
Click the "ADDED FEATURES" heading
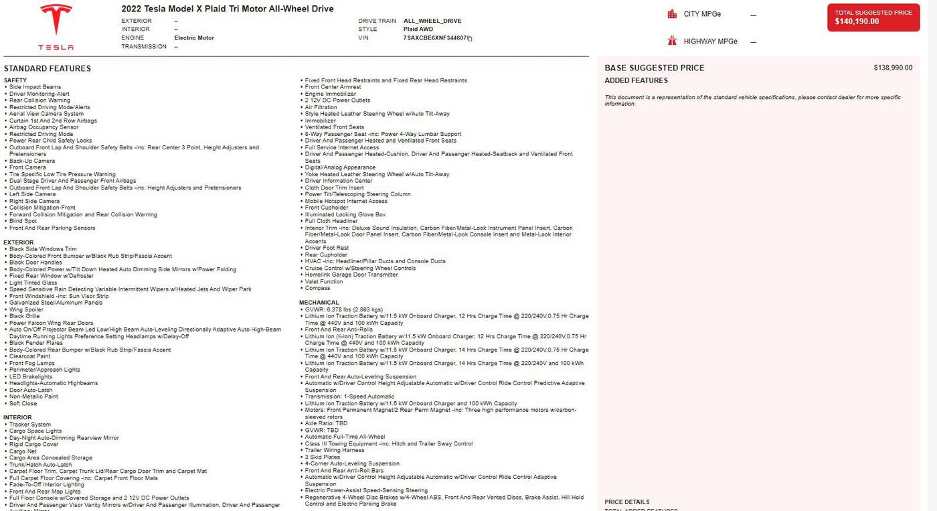click(x=636, y=80)
